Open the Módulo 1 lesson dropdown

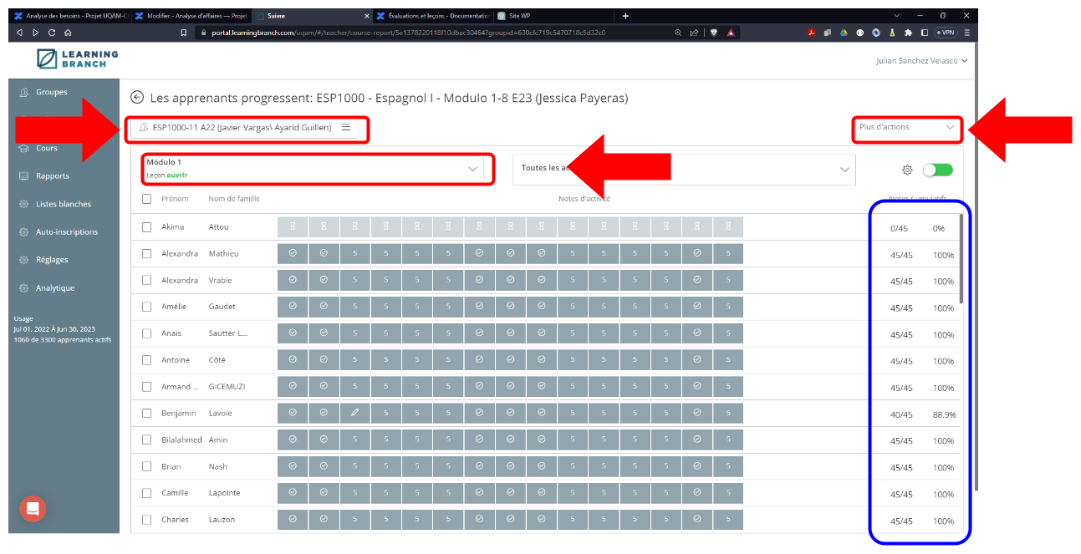coord(312,168)
